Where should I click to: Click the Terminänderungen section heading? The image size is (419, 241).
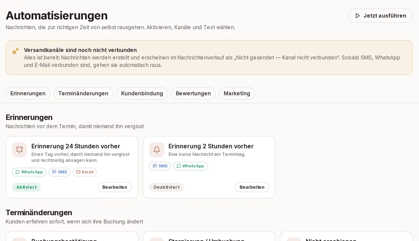pos(39,212)
